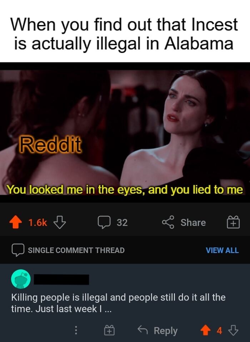Open the post's comment bubble icon
250x342 pixels.
[x=104, y=222]
